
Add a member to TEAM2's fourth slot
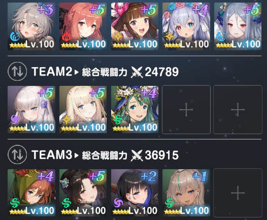(186, 110)
